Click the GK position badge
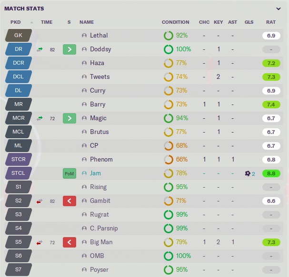This screenshot has width=289, height=277. (19, 35)
